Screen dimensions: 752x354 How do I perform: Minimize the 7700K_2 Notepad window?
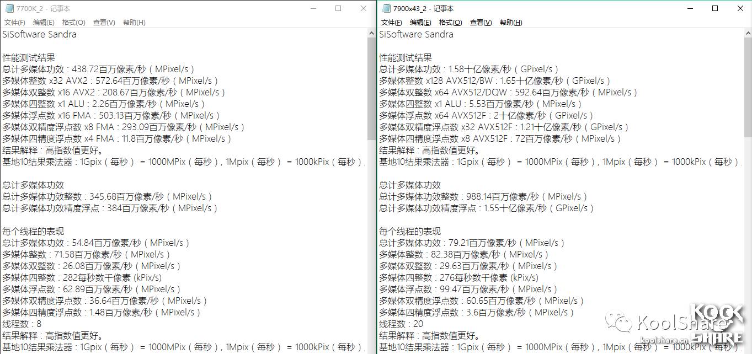tap(313, 9)
